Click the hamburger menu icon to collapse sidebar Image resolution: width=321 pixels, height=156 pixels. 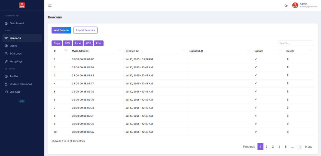[x=50, y=5]
